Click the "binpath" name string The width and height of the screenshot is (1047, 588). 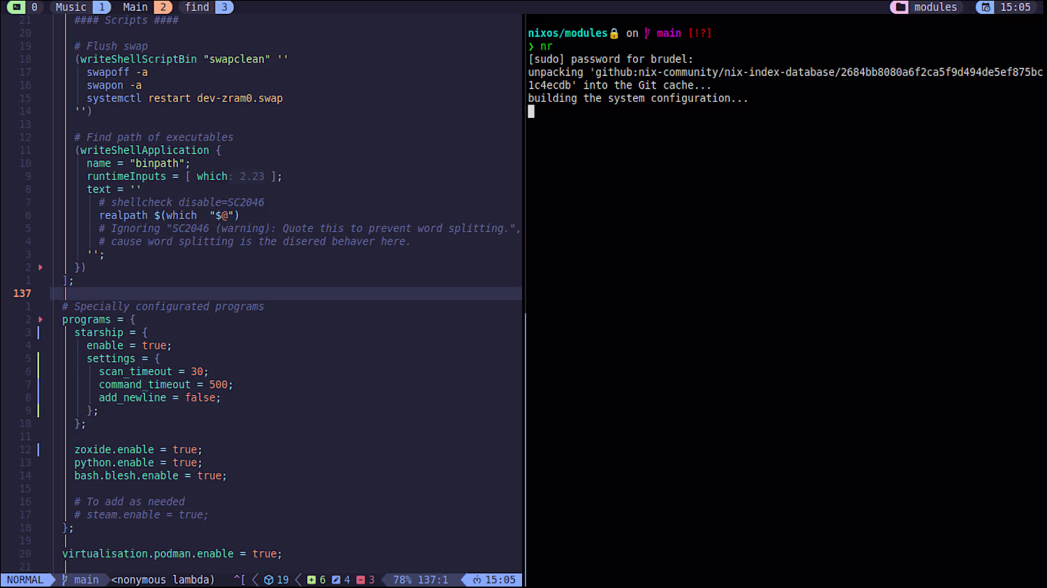pos(157,163)
